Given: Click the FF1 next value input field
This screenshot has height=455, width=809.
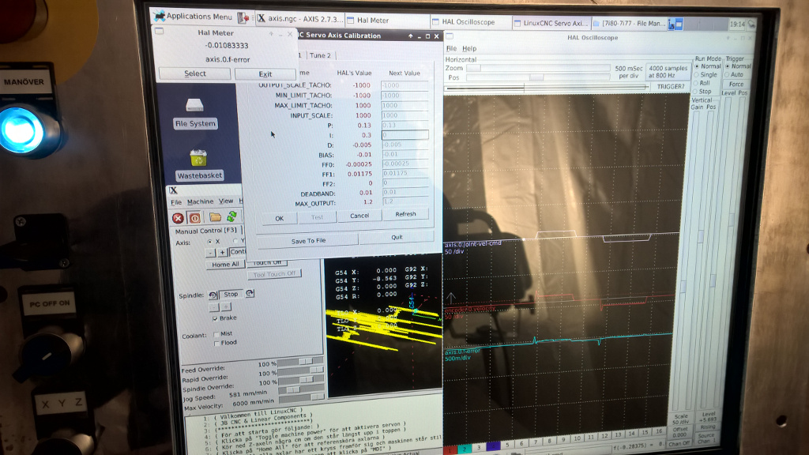Looking at the screenshot, I should coord(405,173).
